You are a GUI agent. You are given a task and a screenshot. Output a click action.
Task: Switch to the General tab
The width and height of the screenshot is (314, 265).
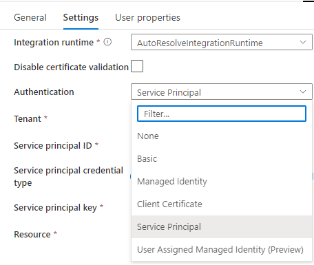[30, 18]
